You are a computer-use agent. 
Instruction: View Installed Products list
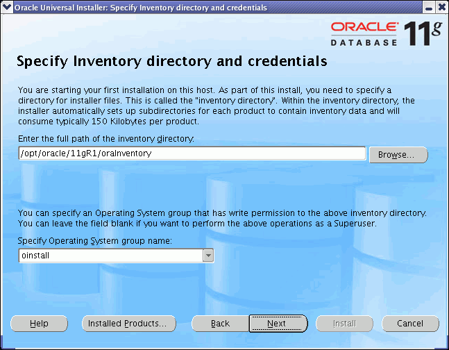pos(126,324)
